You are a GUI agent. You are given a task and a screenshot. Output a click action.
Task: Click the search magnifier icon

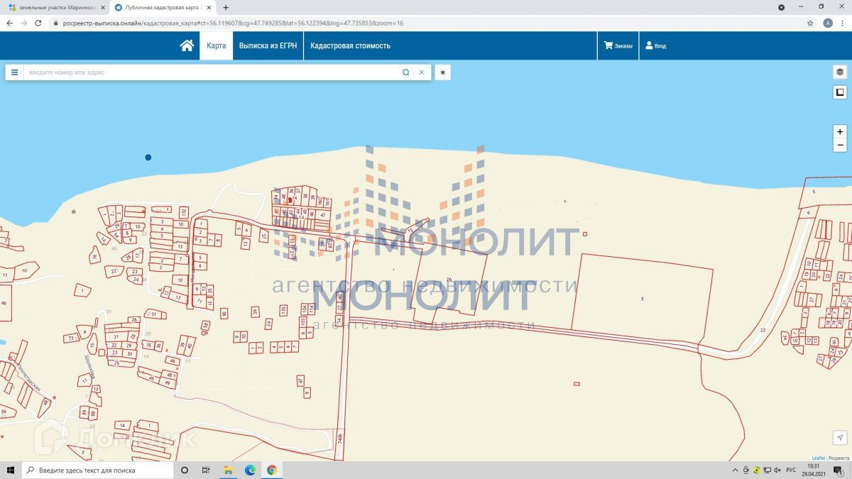406,72
